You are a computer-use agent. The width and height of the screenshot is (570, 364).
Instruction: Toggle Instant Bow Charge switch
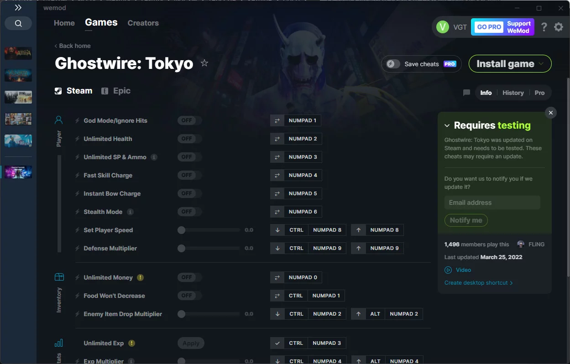190,193
